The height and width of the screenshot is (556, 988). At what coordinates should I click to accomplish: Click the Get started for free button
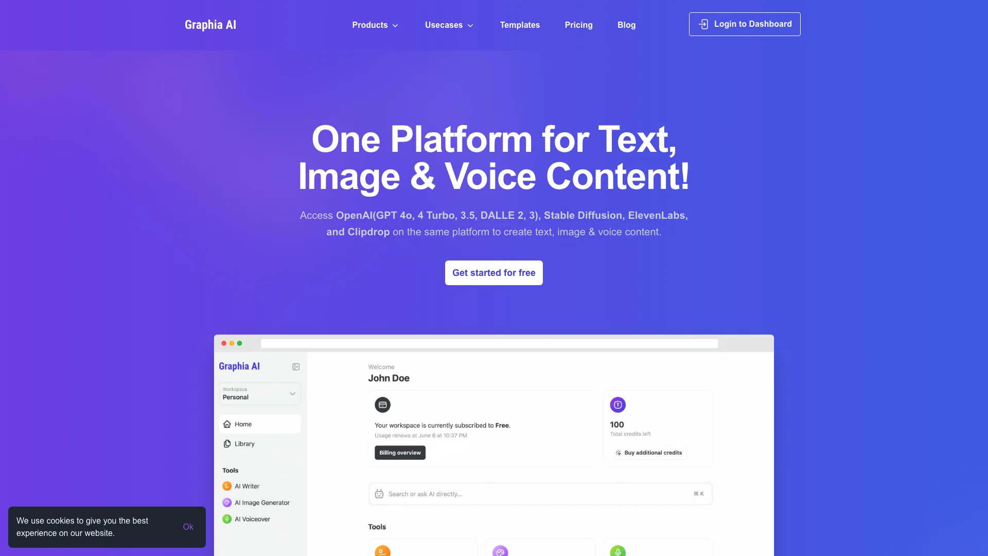click(x=494, y=272)
